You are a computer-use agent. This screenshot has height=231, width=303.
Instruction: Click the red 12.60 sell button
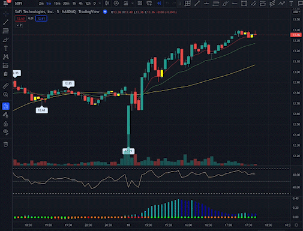pyautogui.click(x=20, y=19)
